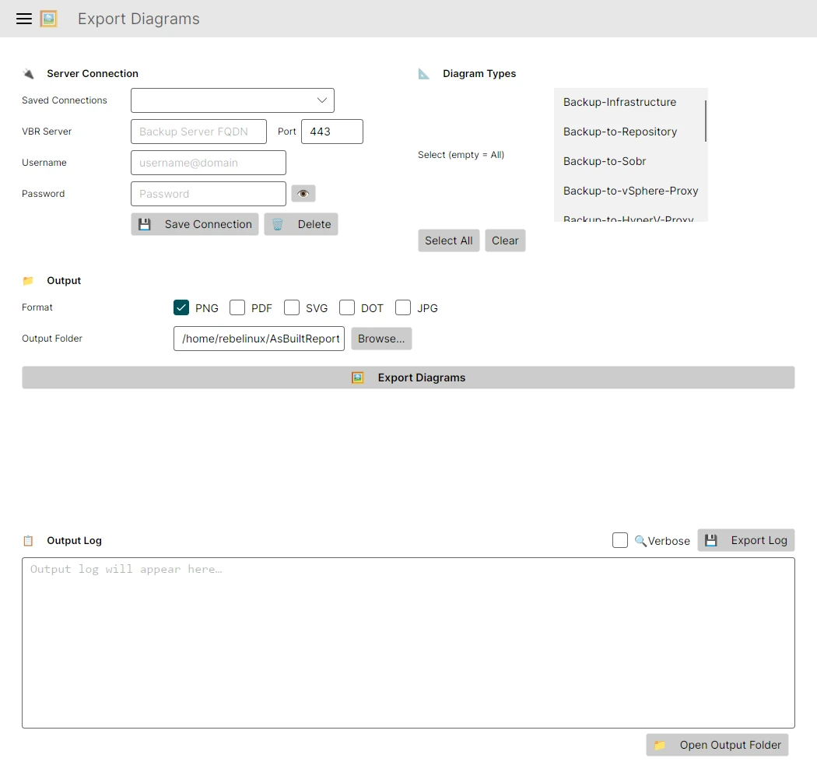Click the diagram icon inside Export Diagrams button
Image resolution: width=817 pixels, height=783 pixels.
(357, 377)
